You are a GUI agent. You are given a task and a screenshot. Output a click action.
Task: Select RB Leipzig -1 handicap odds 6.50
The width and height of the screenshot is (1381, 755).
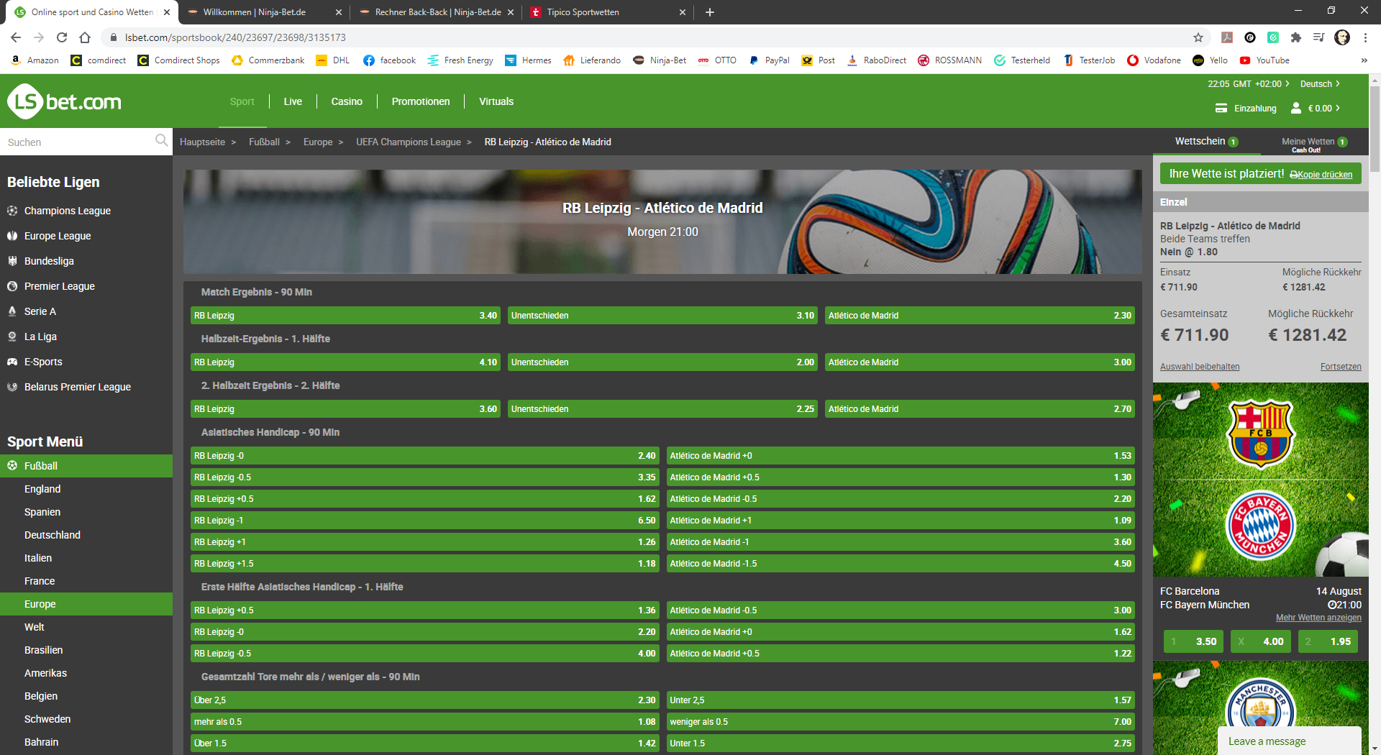[424, 521]
